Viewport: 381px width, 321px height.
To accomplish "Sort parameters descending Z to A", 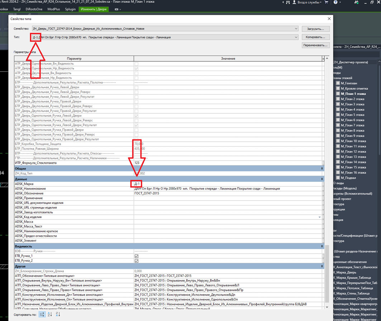I will [58, 315].
